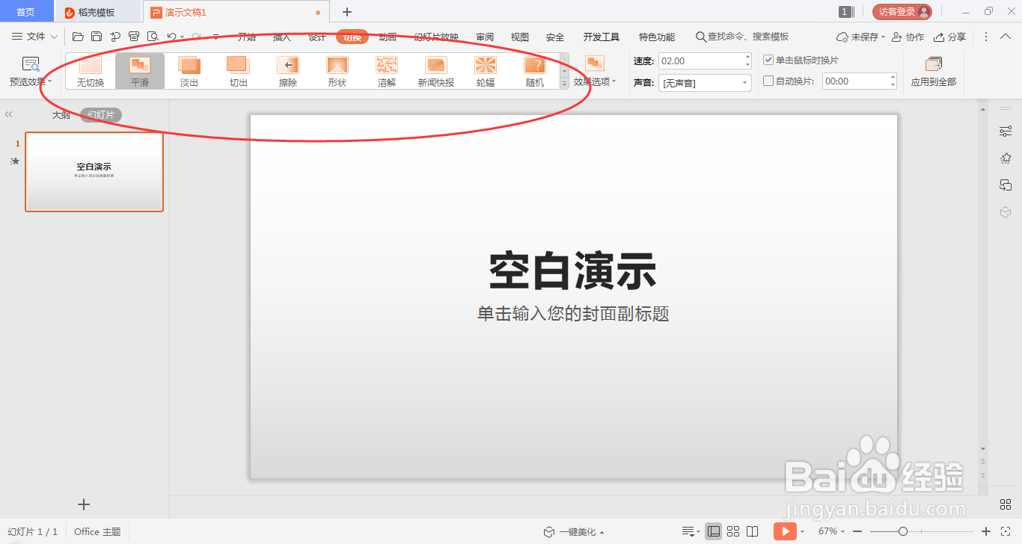Open the animation star icon in right sidebar

tap(1006, 158)
